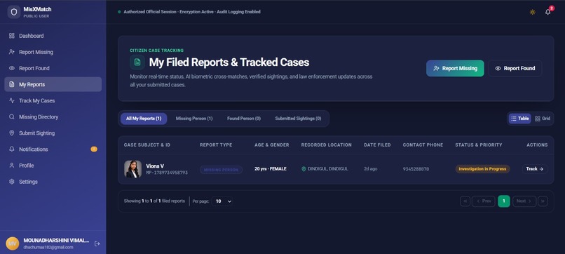
Task: Open Track My Cases in sidebar
Action: click(53, 100)
